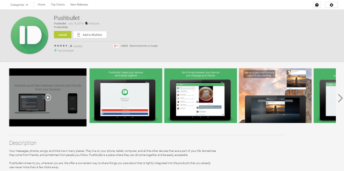The height and width of the screenshot is (171, 344).
Task: Open the settings gear button
Action: (331, 5)
